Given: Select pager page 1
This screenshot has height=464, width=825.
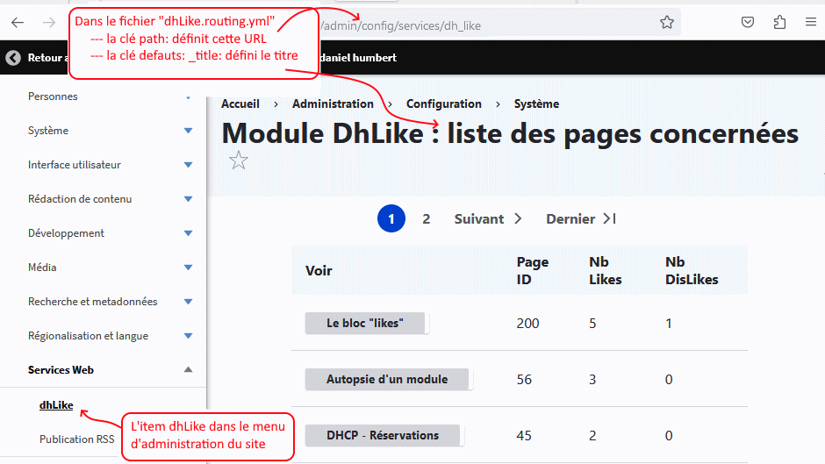Looking at the screenshot, I should pyautogui.click(x=391, y=219).
